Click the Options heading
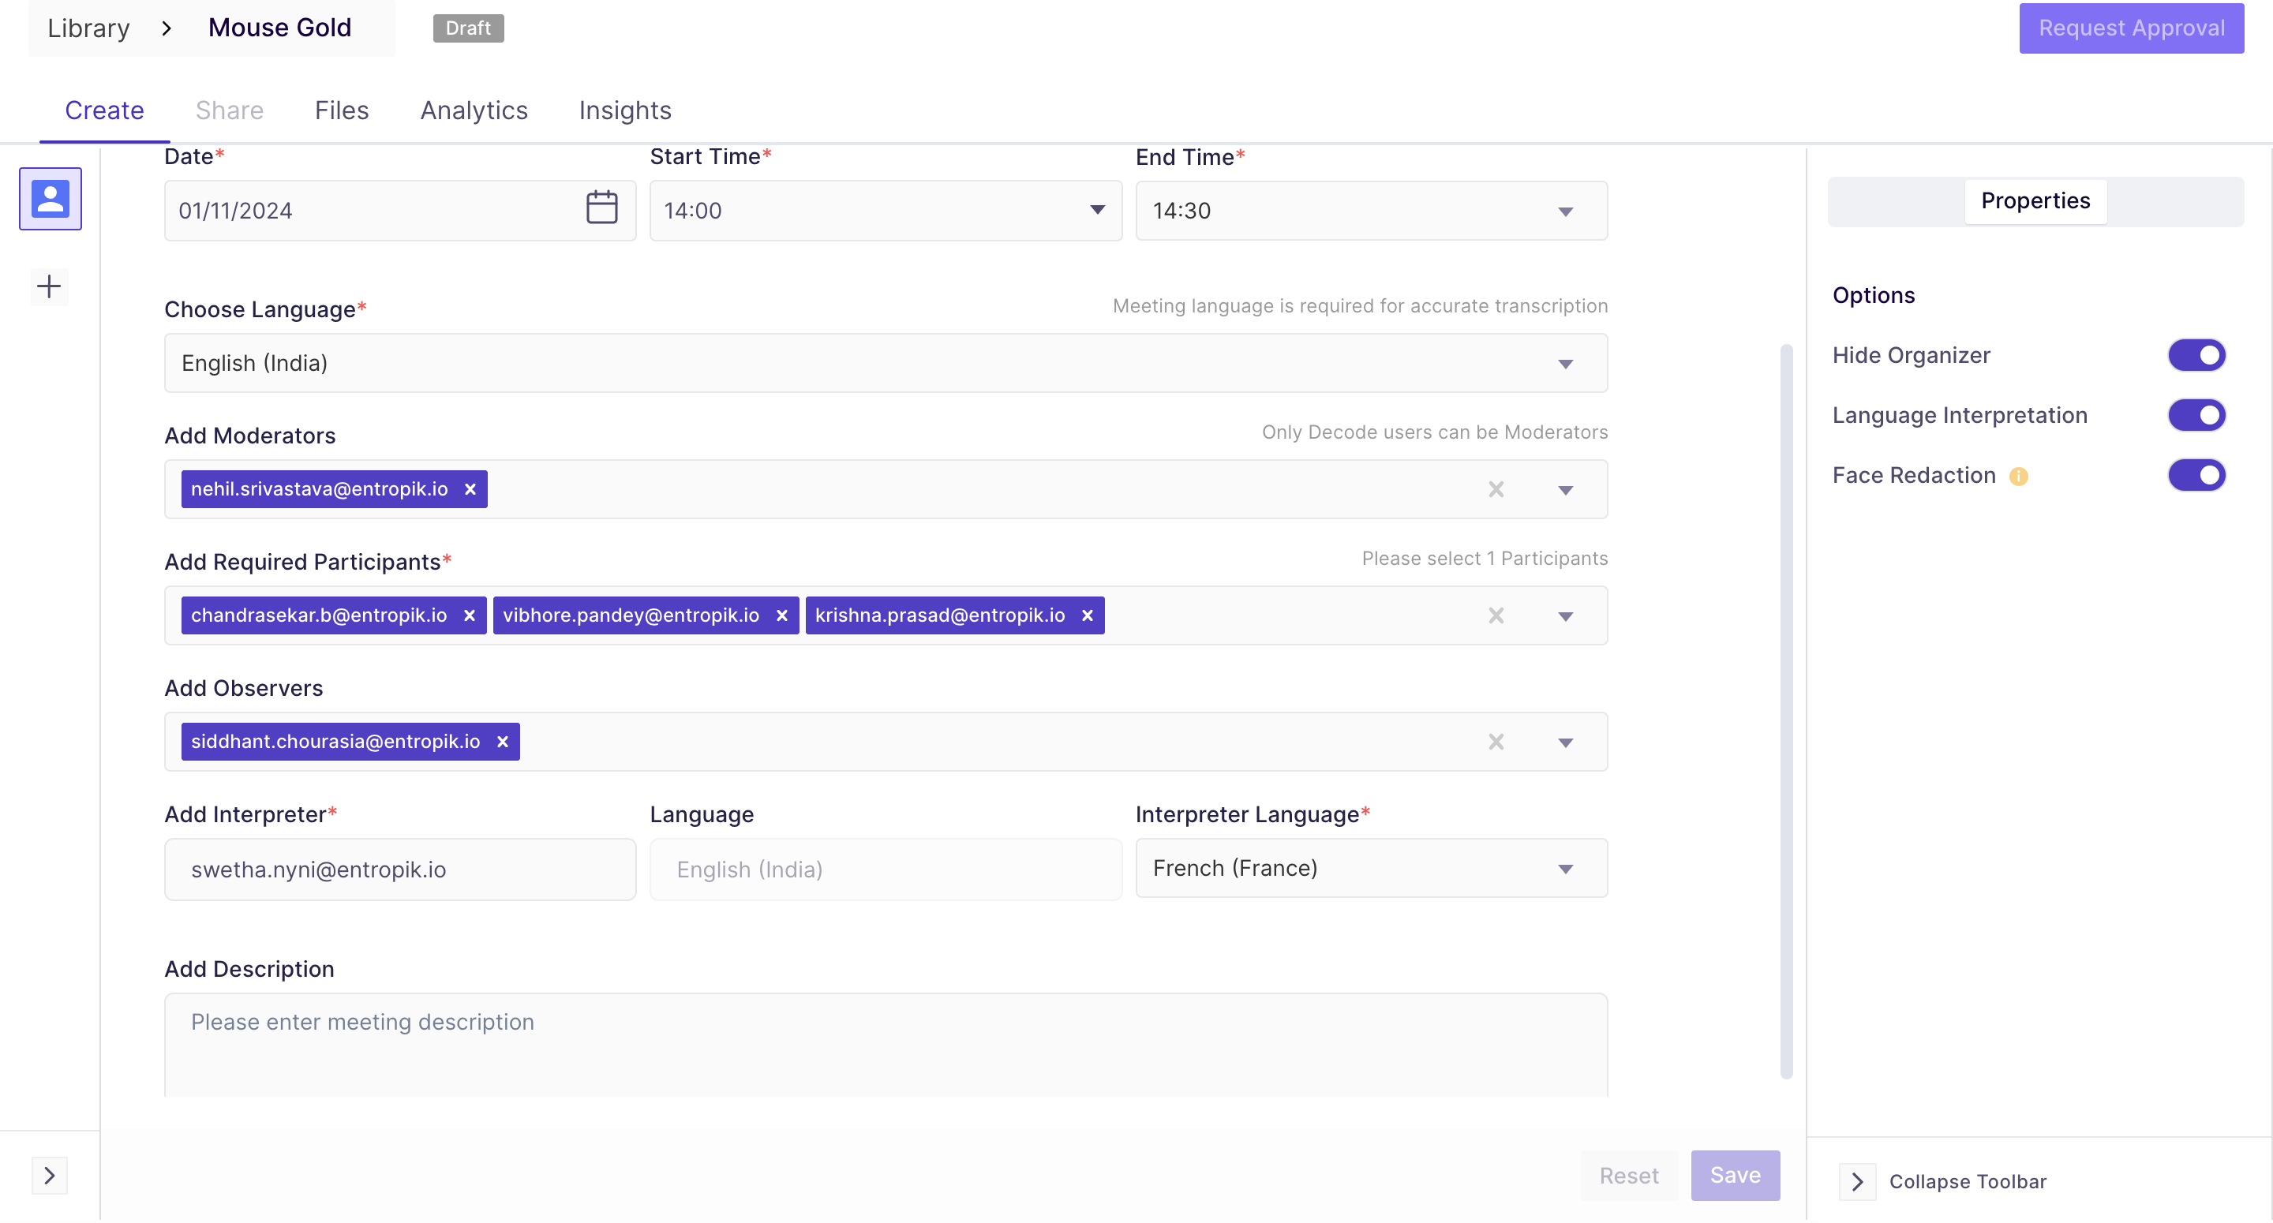This screenshot has width=2273, height=1223. [x=1874, y=296]
